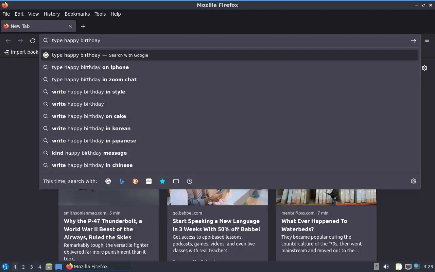Search this time with eBay icon

coord(149,181)
